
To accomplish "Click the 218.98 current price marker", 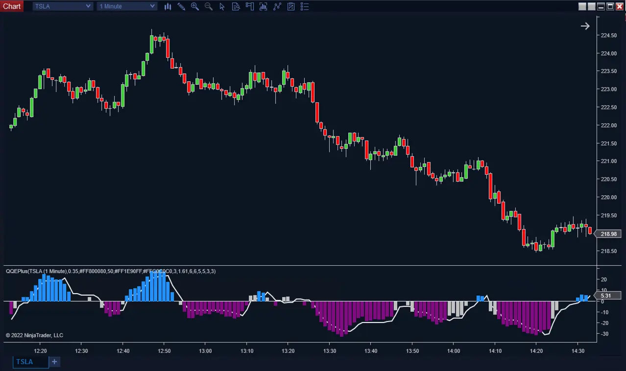I will pyautogui.click(x=607, y=234).
